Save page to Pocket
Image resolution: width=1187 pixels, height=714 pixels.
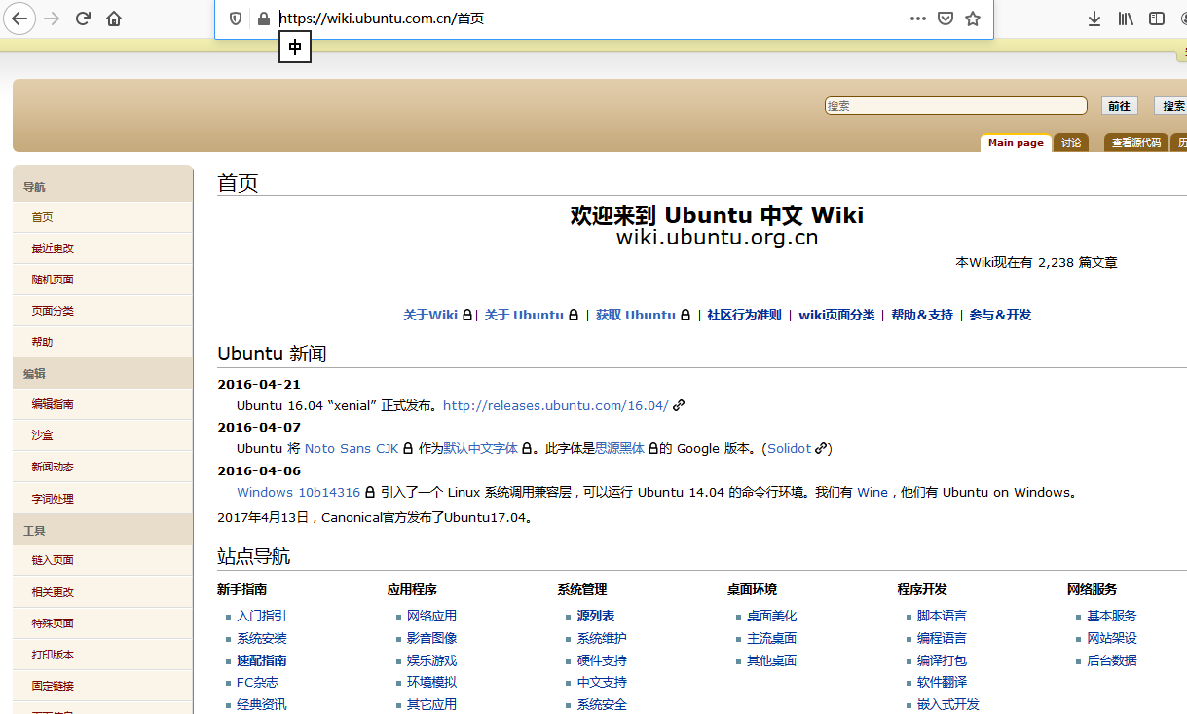tap(946, 19)
